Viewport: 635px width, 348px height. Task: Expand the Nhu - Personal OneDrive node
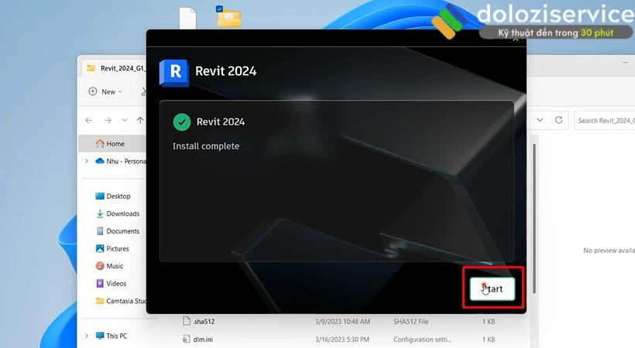[87, 161]
